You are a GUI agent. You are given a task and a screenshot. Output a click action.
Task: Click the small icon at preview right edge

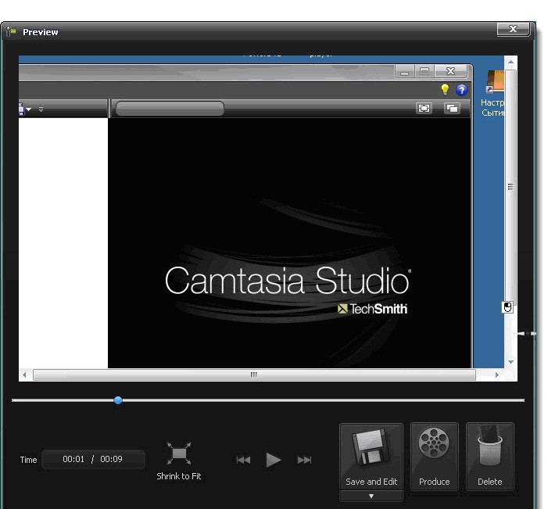tap(507, 307)
